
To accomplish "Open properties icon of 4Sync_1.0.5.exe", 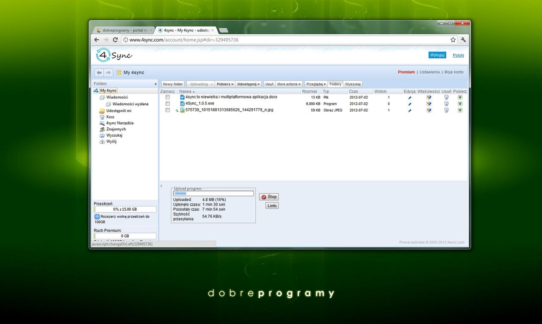I will point(429,104).
